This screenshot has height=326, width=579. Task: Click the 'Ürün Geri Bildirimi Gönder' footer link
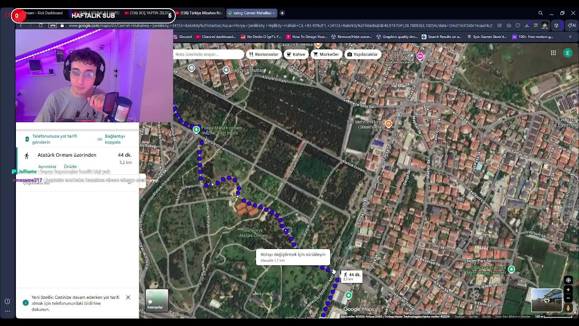[x=513, y=316]
